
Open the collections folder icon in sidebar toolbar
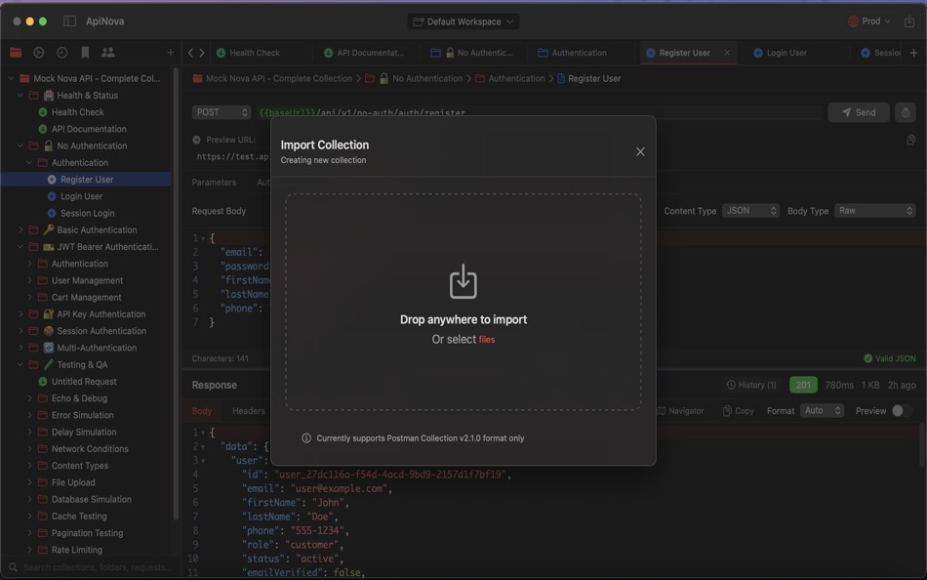(16, 53)
